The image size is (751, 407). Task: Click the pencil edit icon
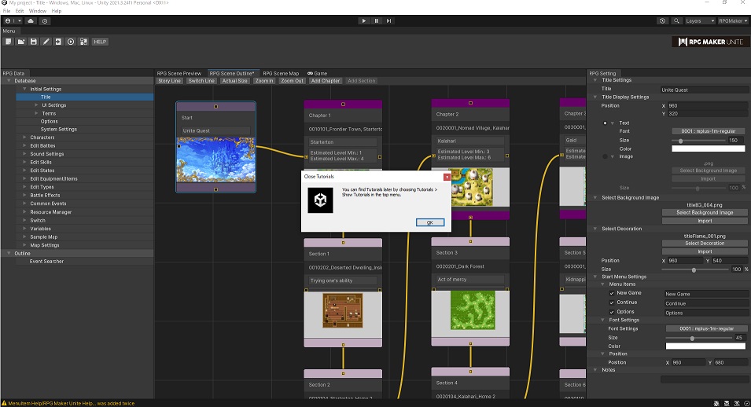[46, 42]
